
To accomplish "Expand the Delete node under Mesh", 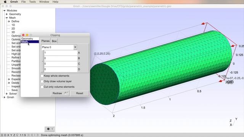I will [9, 83].
